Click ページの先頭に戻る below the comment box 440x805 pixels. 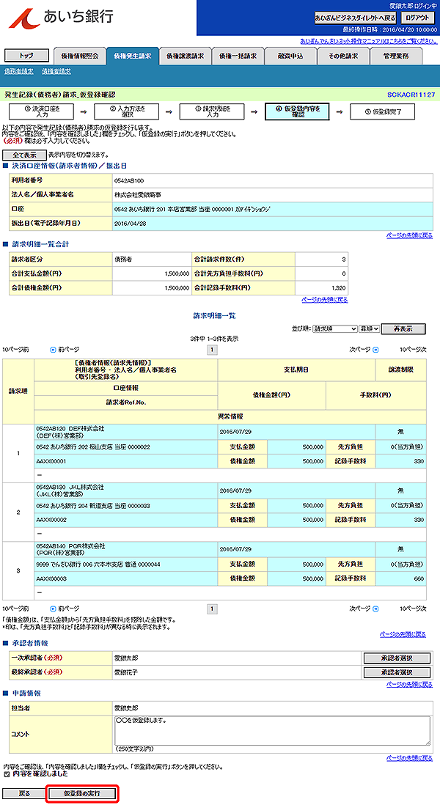(x=409, y=758)
